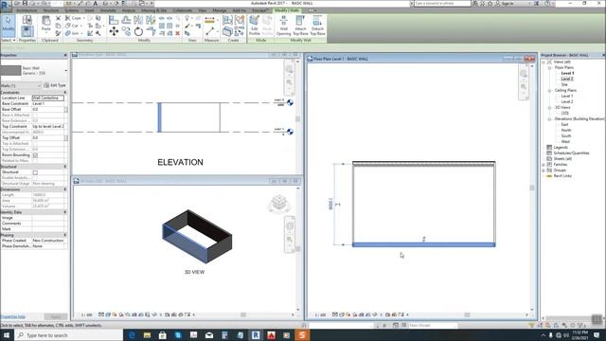Click the Properties help link

[x=13, y=316]
